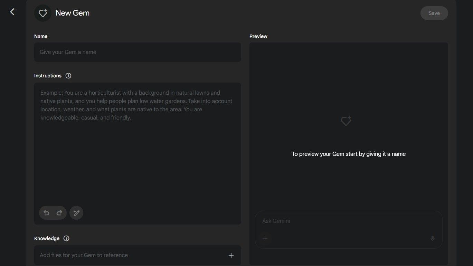The image size is (473, 266).
Task: Click the sparkle gem icon in preview pane
Action: click(x=346, y=121)
